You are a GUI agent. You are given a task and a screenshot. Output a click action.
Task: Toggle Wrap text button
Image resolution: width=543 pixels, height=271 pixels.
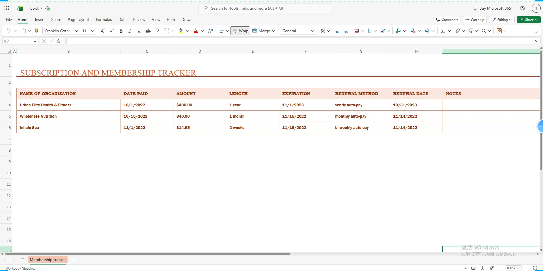pyautogui.click(x=240, y=31)
